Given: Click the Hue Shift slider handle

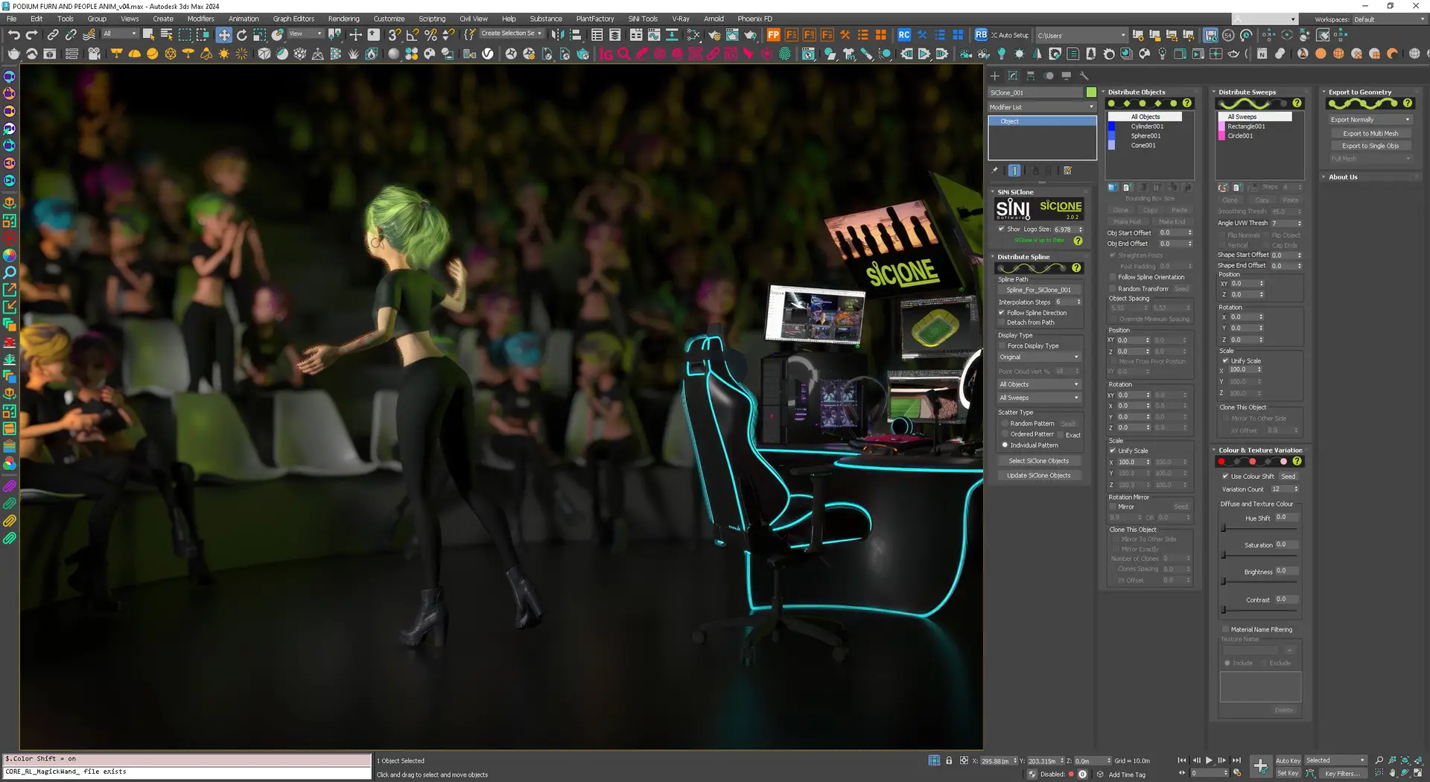Looking at the screenshot, I should [x=1224, y=528].
